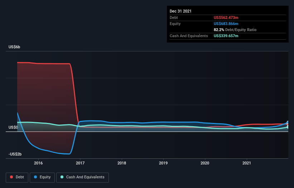Screen dimensions: 294x188
Task: Click the teal Cash end-point marker on chart
Action: coord(288,127)
